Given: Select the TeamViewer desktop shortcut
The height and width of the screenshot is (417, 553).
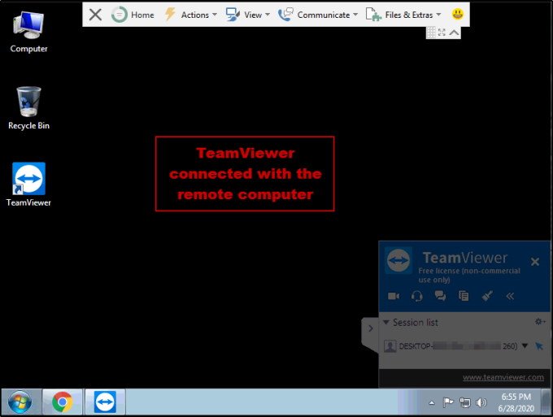Looking at the screenshot, I should coord(28,185).
